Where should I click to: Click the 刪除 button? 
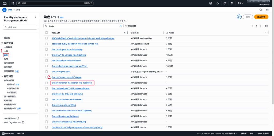point(248,17)
